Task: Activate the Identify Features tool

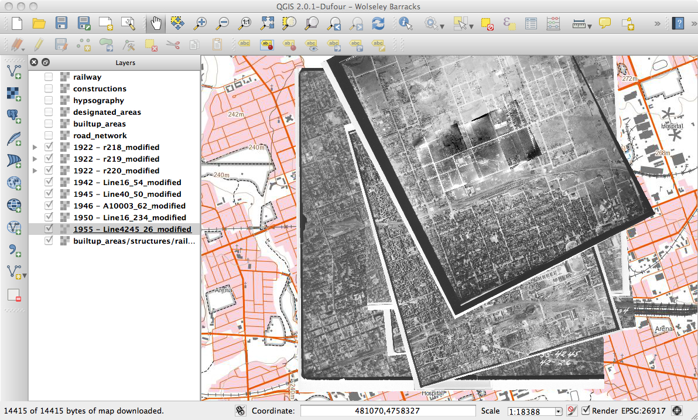Action: (x=405, y=23)
